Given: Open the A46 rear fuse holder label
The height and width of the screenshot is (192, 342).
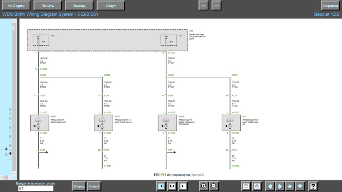Looking at the screenshot, I should [191, 31].
